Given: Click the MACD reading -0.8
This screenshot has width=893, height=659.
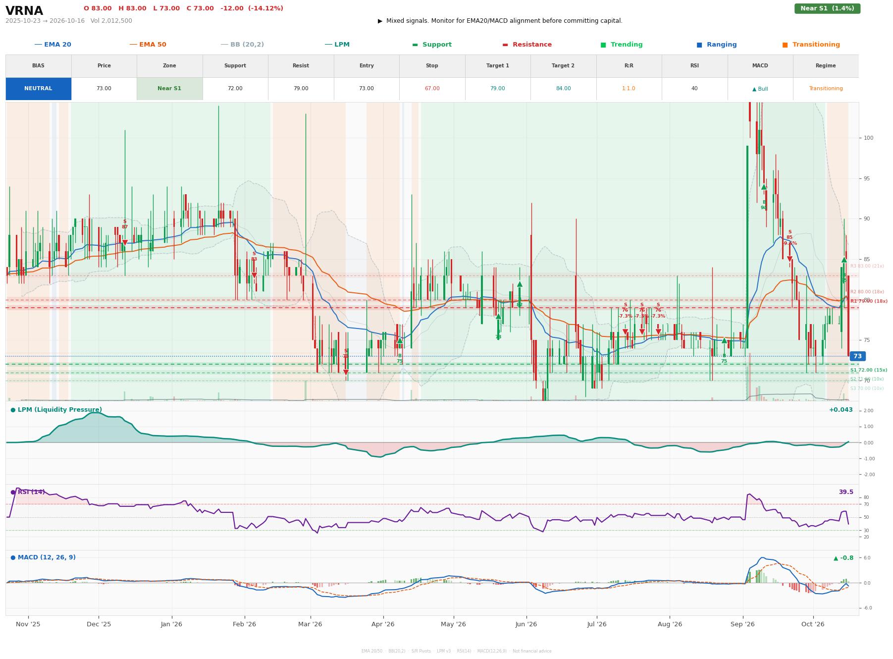Looking at the screenshot, I should (843, 558).
